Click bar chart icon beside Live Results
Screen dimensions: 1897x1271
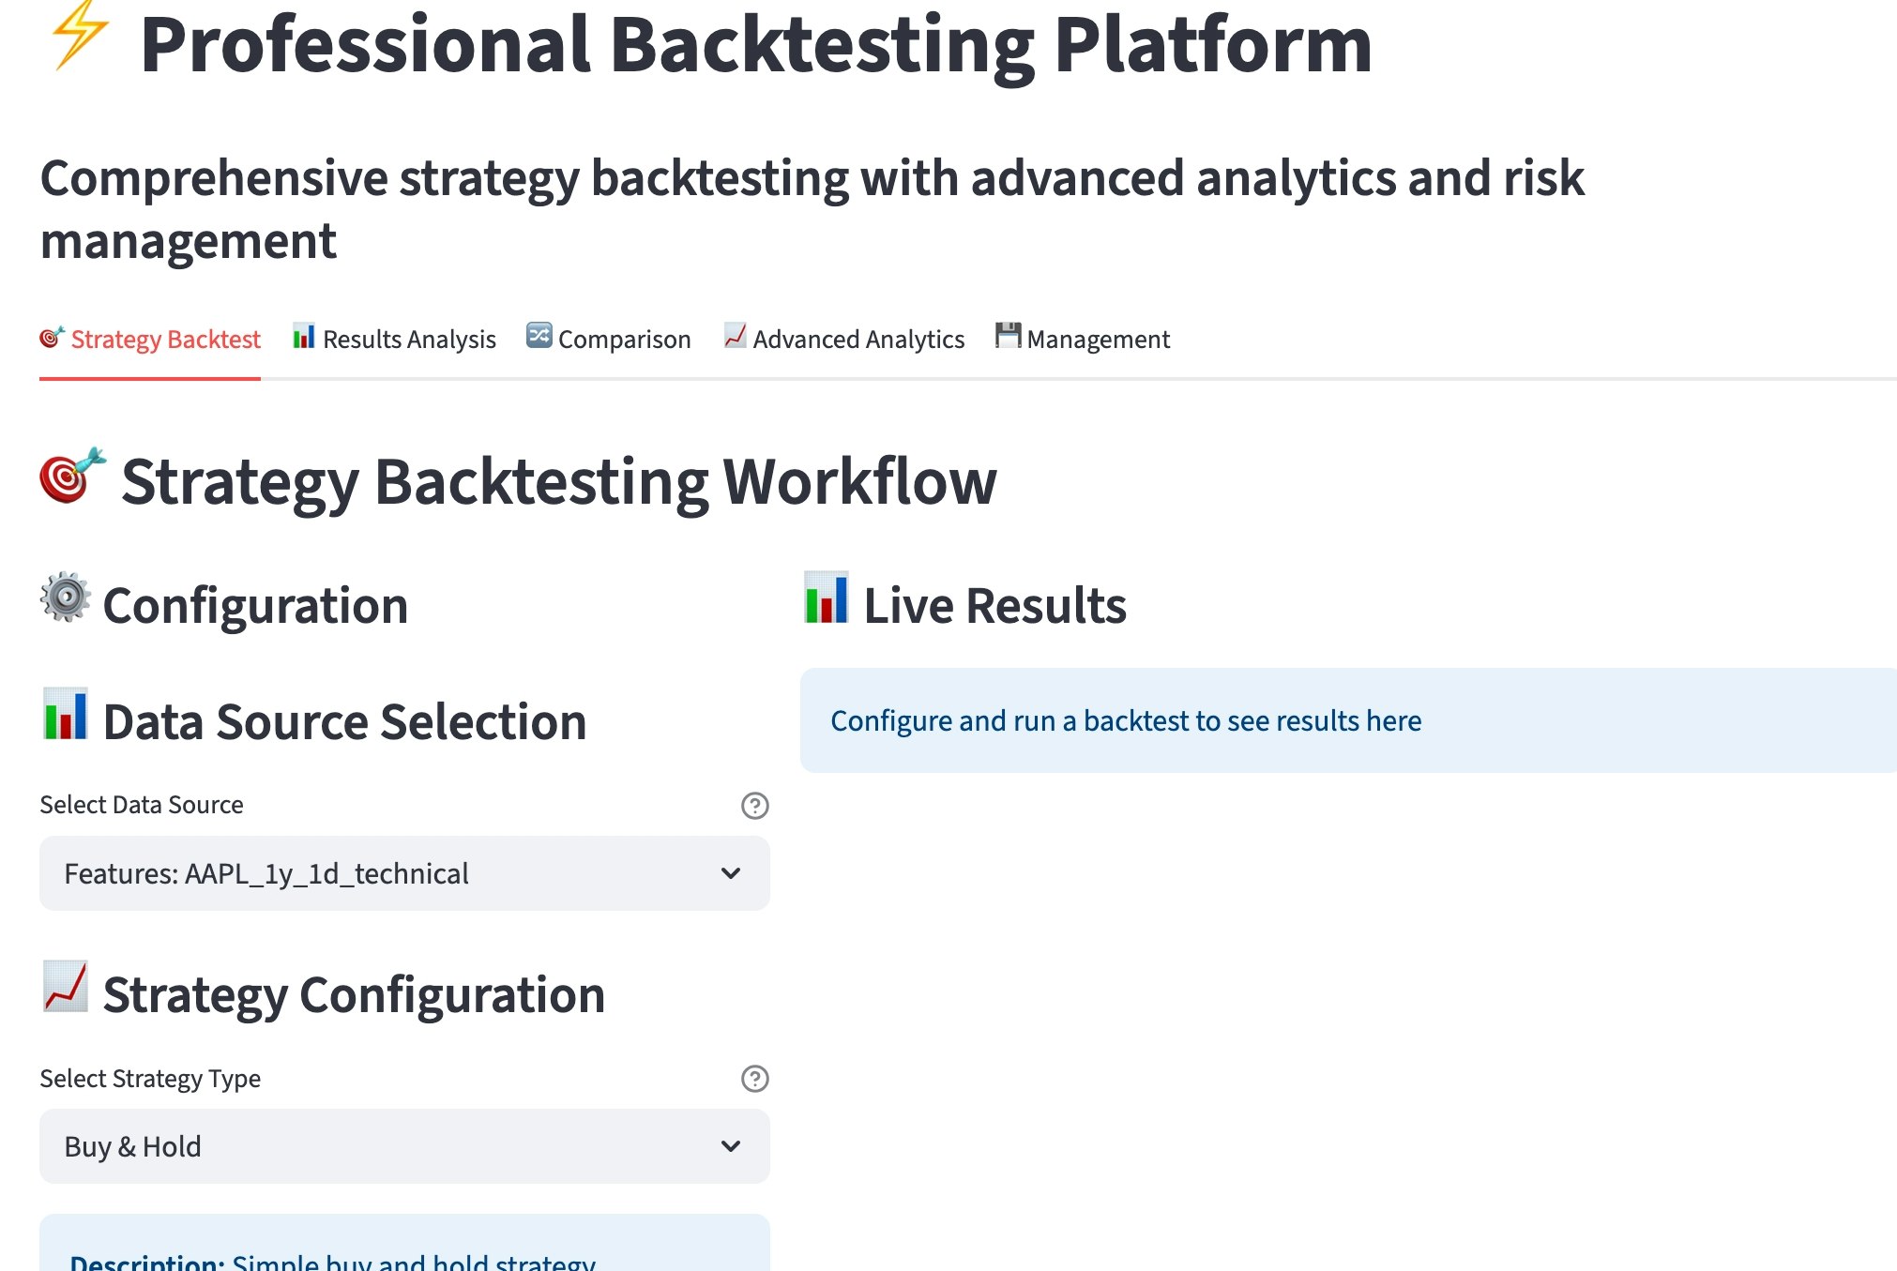[826, 598]
